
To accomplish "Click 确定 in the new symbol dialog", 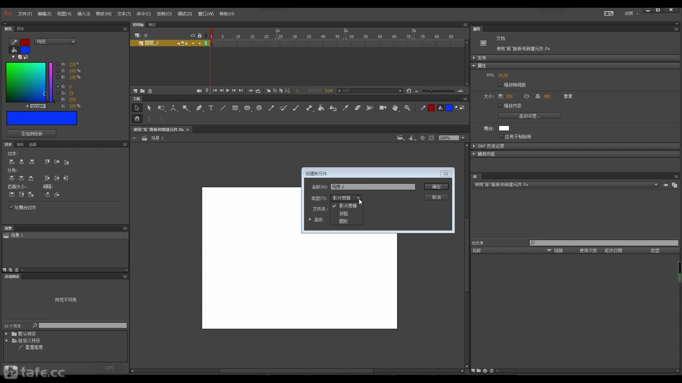I will (436, 187).
